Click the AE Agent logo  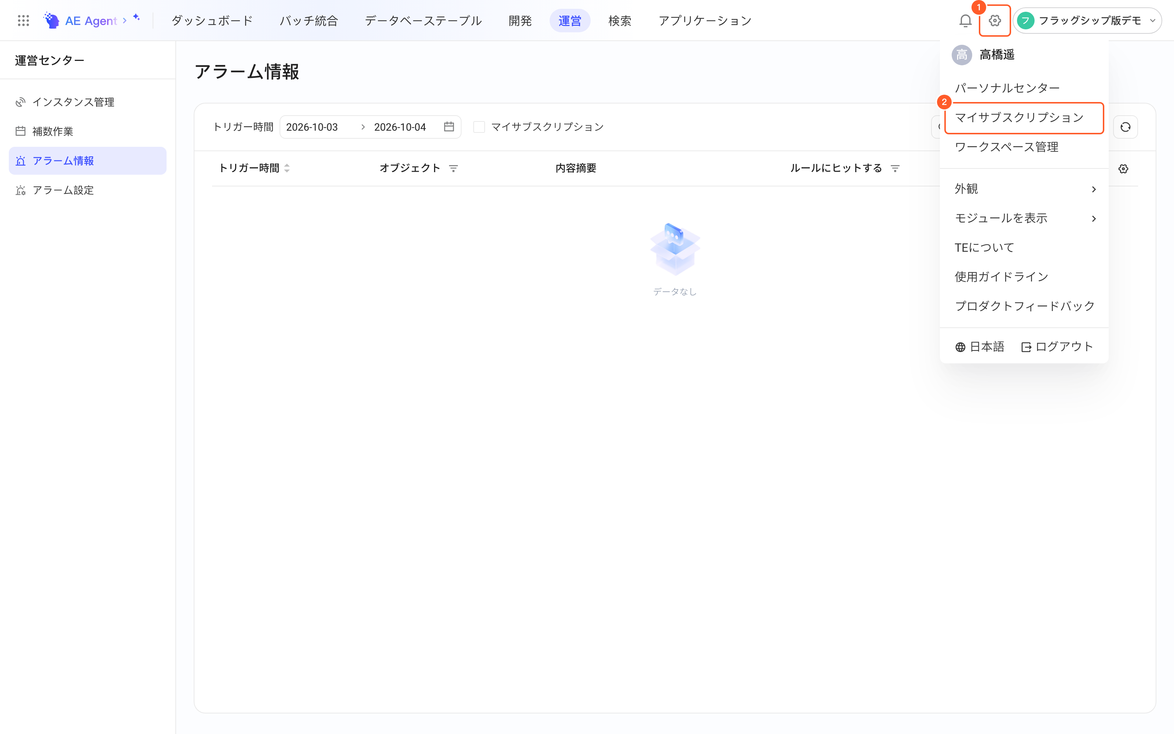[81, 21]
